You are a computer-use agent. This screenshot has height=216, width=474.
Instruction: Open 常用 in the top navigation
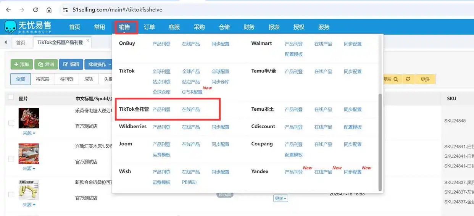tap(100, 27)
